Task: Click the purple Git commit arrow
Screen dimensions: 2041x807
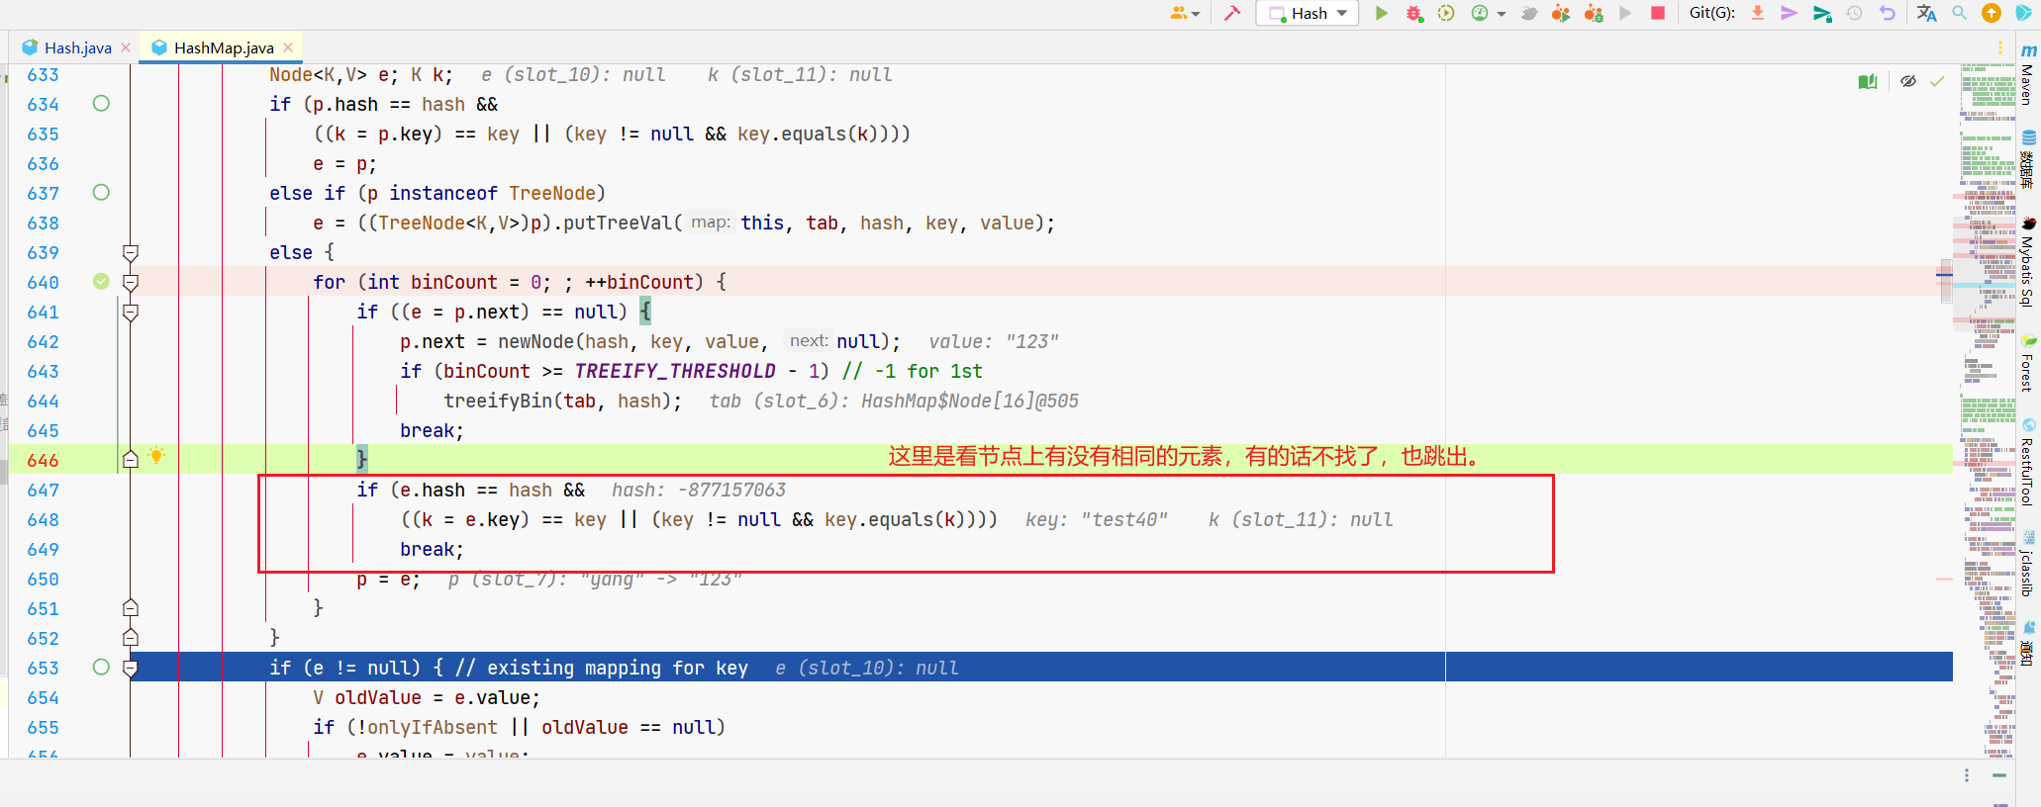Action: click(x=1789, y=13)
